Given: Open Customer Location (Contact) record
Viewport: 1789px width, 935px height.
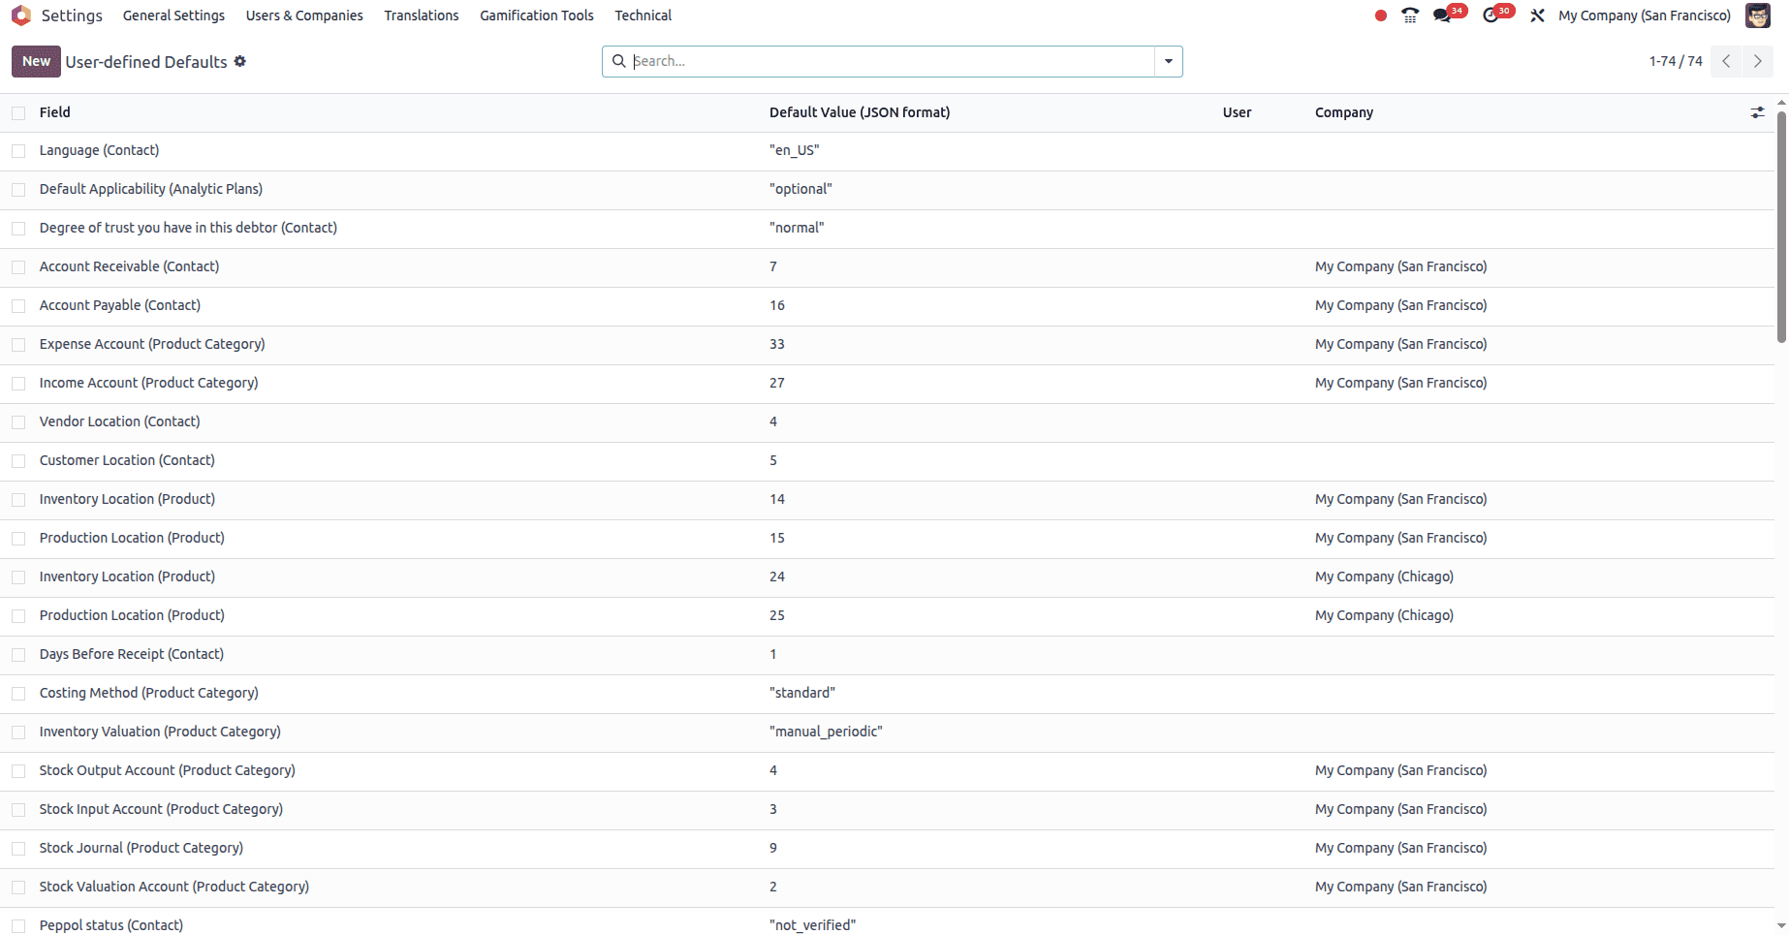Looking at the screenshot, I should 127,460.
